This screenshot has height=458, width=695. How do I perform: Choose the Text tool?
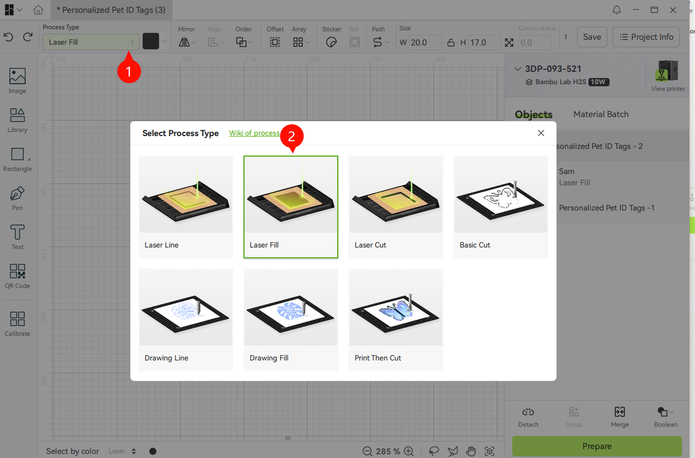17,237
